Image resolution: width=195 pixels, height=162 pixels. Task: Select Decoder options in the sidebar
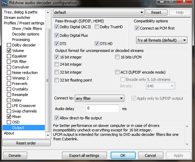pyautogui.click(x=25, y=34)
